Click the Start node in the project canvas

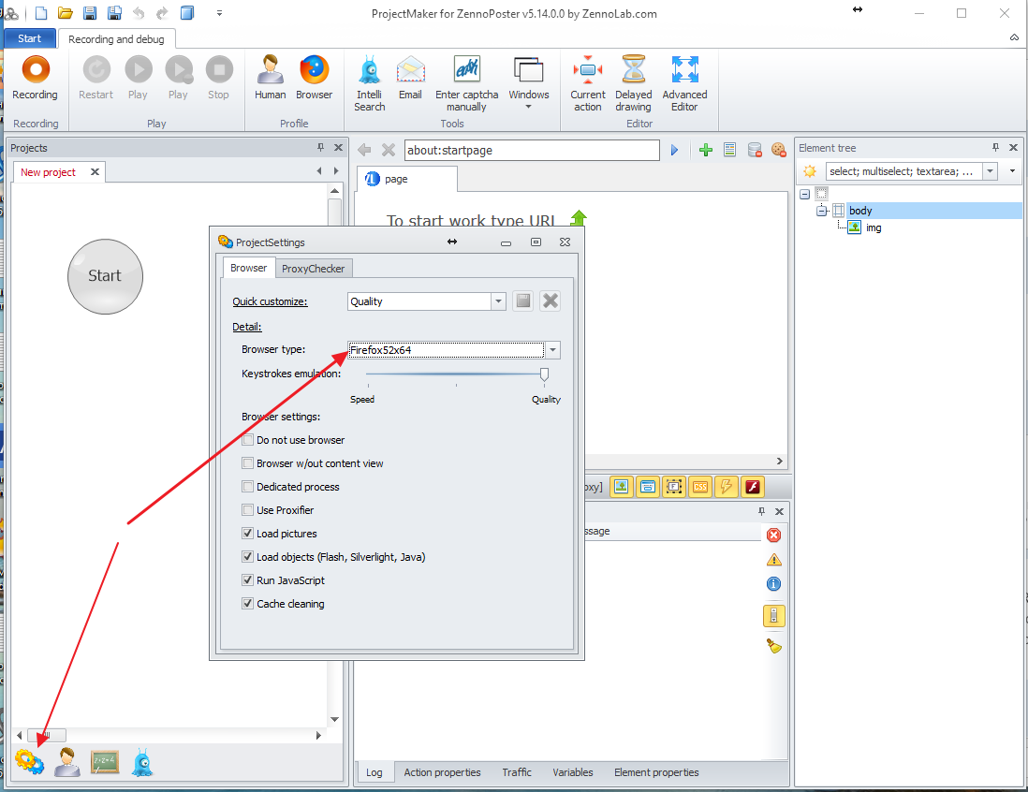pyautogui.click(x=105, y=276)
